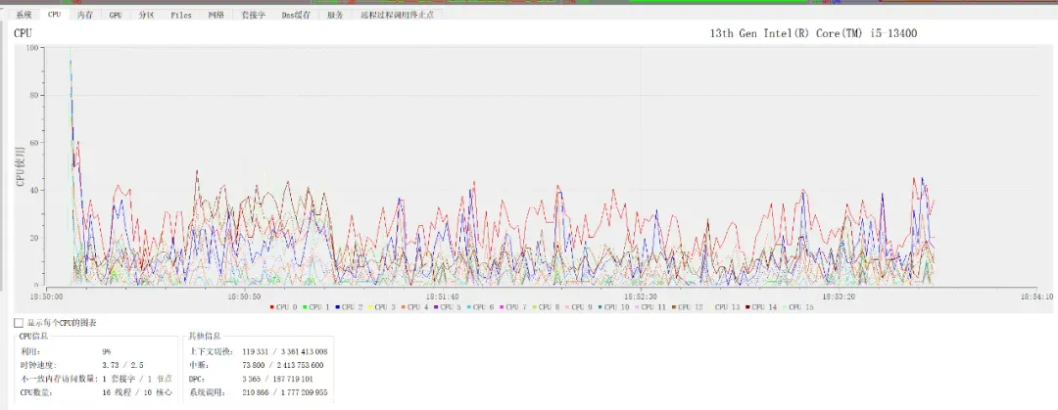Click the dark red CPU 14 legend swatch
Image resolution: width=1058 pixels, height=410 pixels.
[747, 307]
